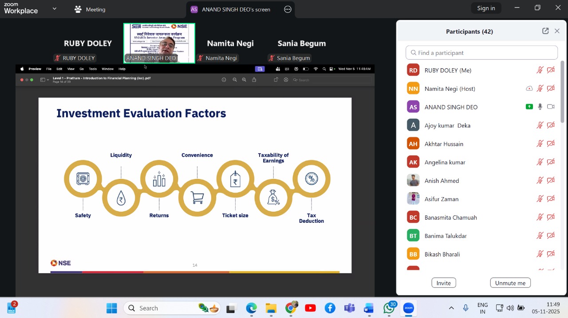Image resolution: width=568 pixels, height=318 pixels.
Task: Toggle RUBY DOLEY's video camera icon
Action: (551, 70)
